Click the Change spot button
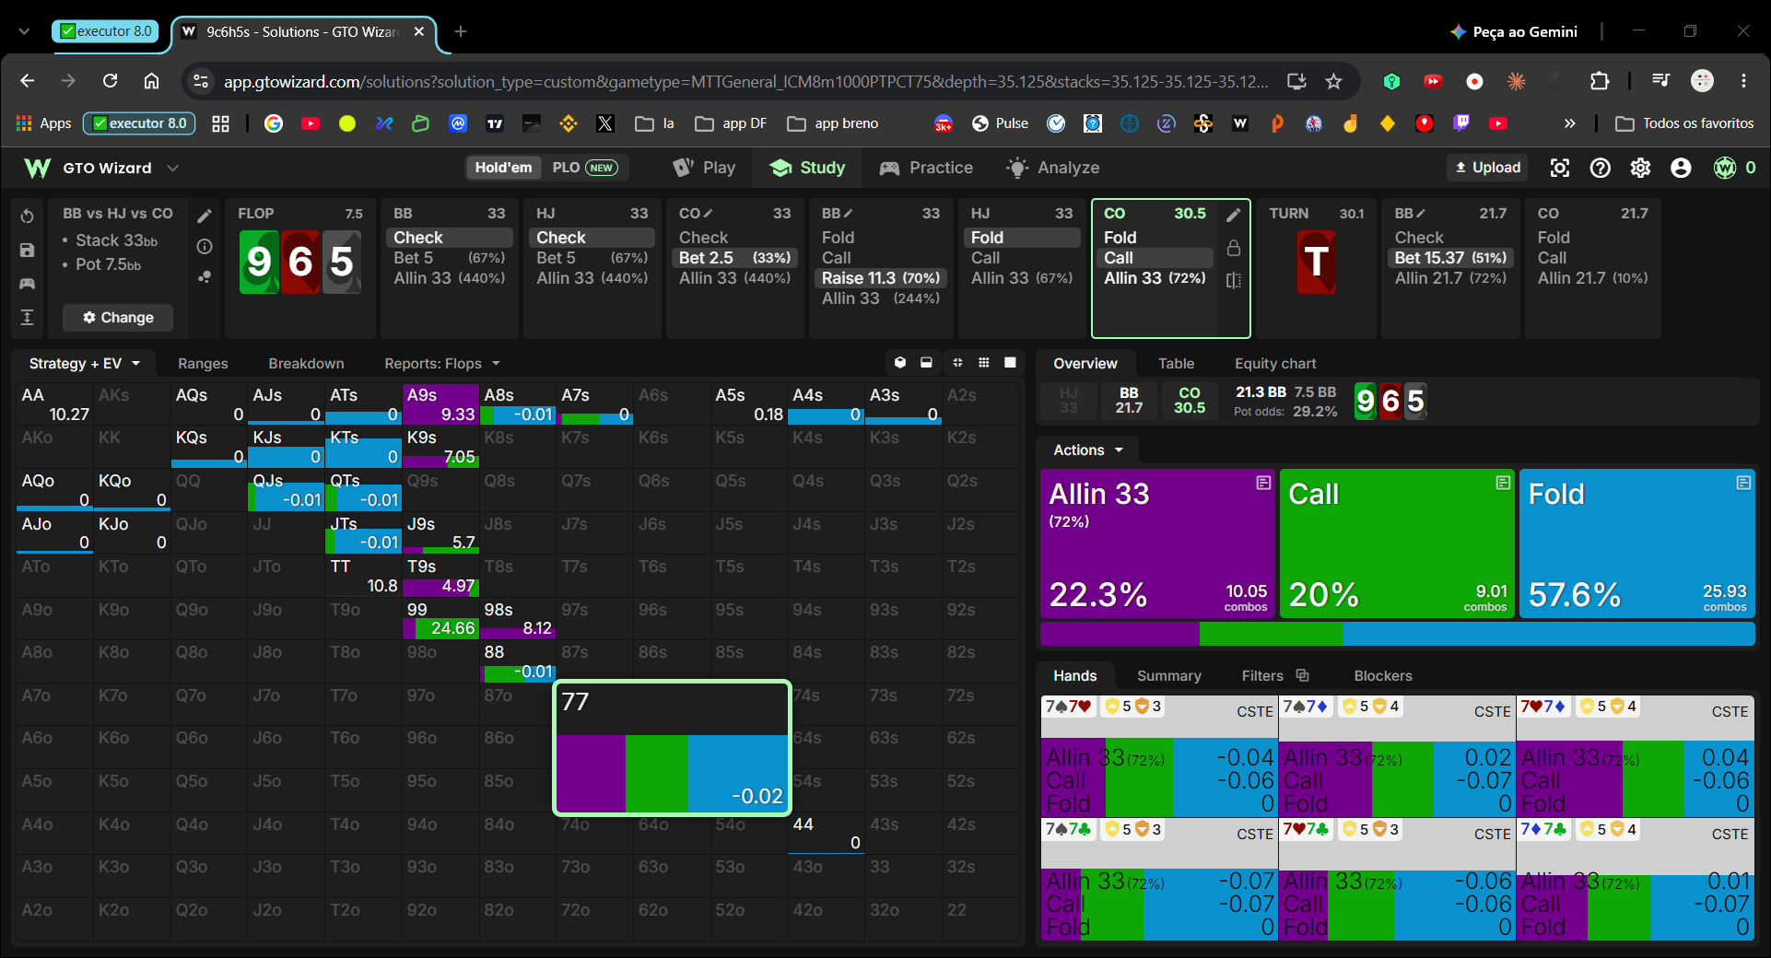This screenshot has width=1771, height=958. pyautogui.click(x=118, y=318)
